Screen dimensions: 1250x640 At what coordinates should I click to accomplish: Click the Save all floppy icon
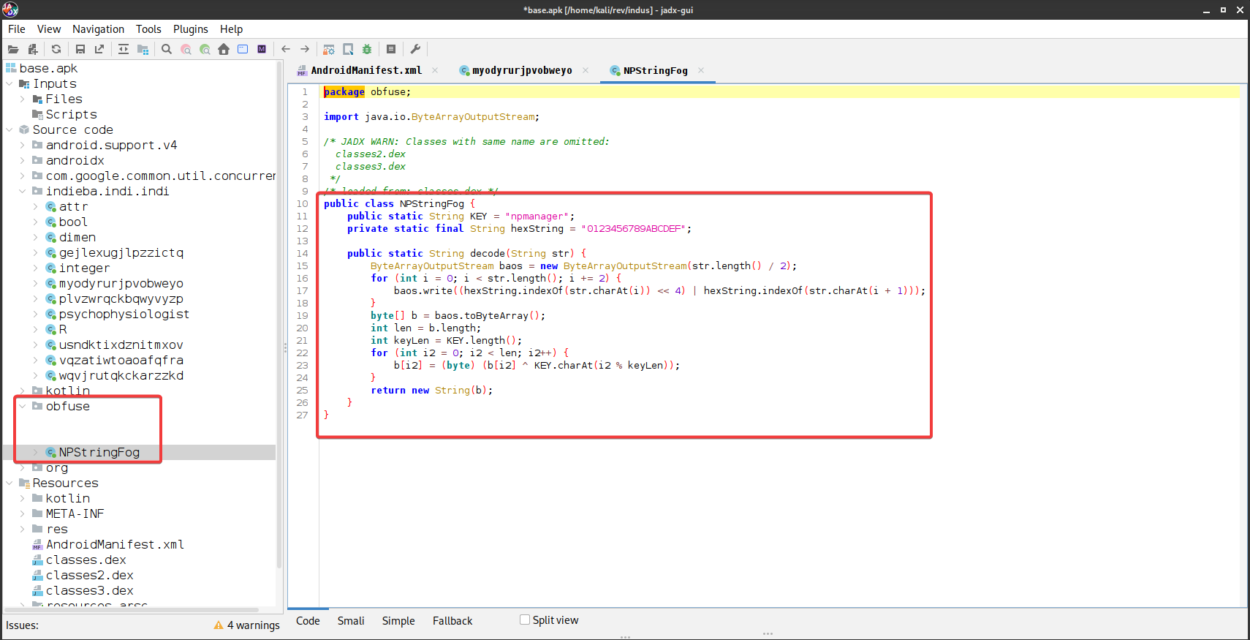tap(80, 49)
